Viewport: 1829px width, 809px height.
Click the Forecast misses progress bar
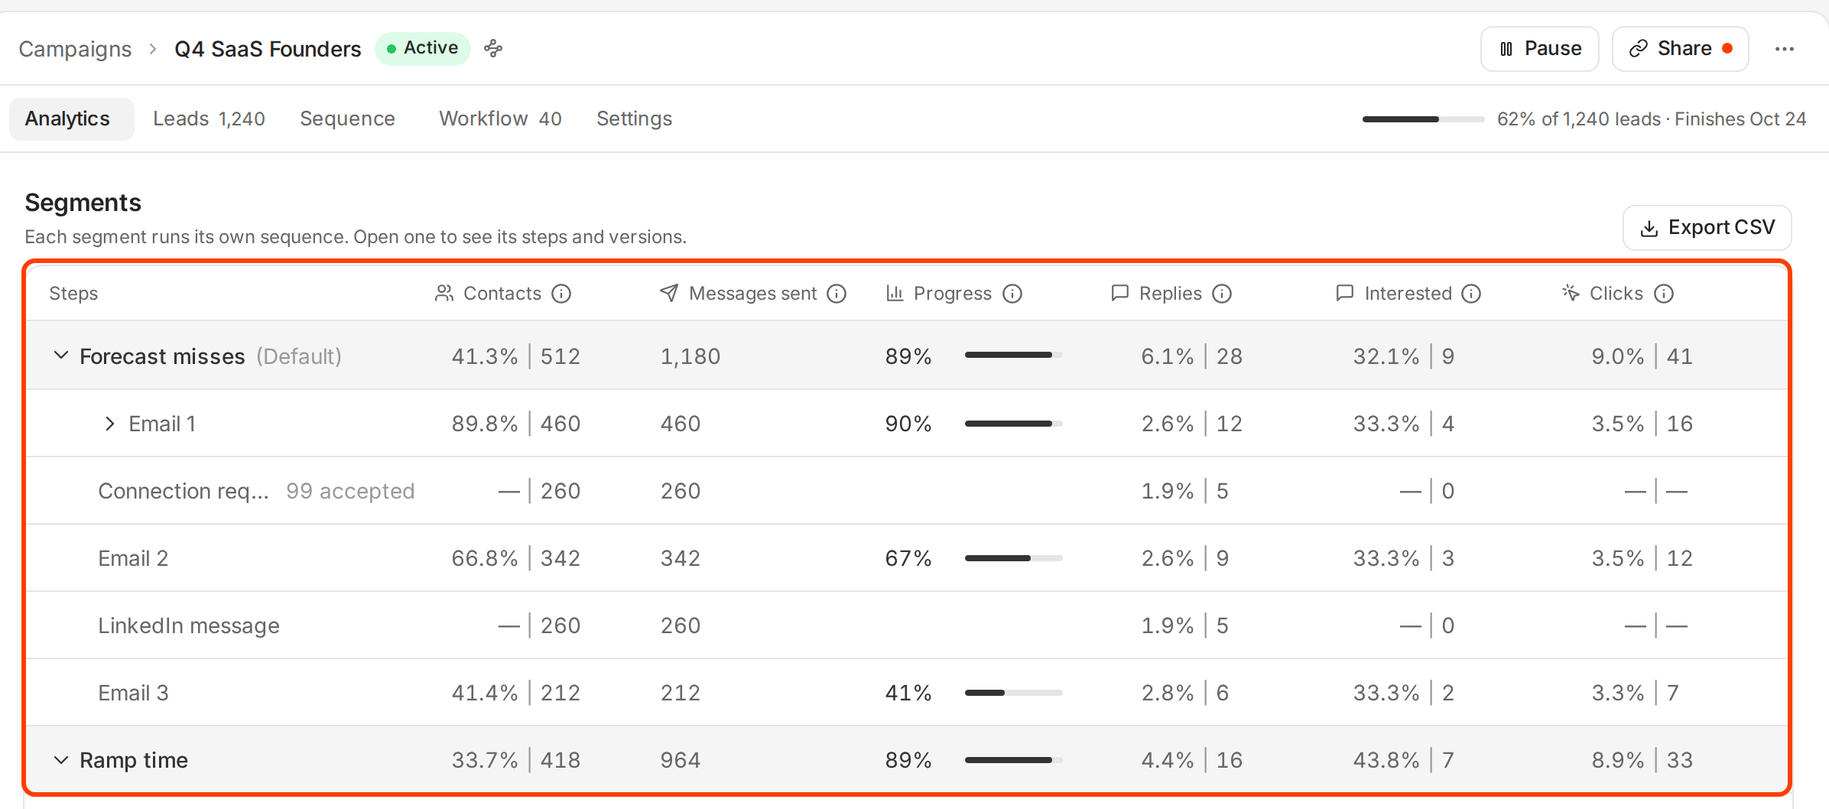point(1013,355)
